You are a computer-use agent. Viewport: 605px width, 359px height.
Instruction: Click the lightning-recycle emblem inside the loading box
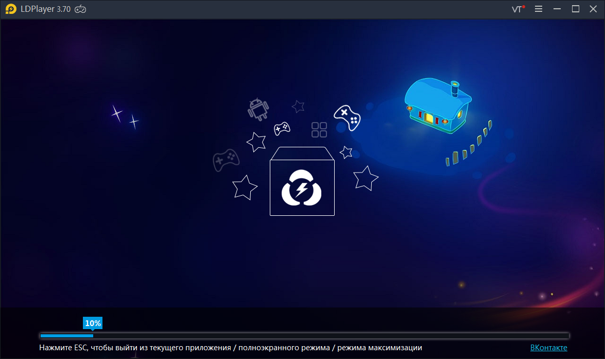pos(302,188)
